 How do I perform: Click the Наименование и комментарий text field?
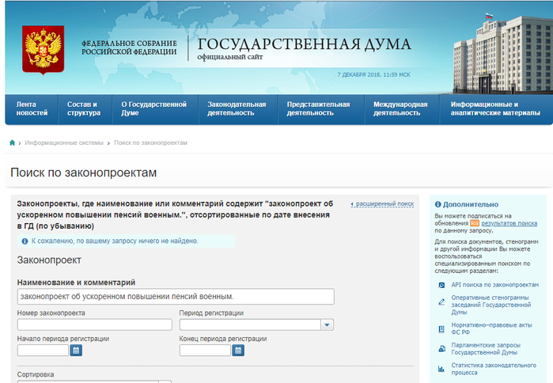176,297
